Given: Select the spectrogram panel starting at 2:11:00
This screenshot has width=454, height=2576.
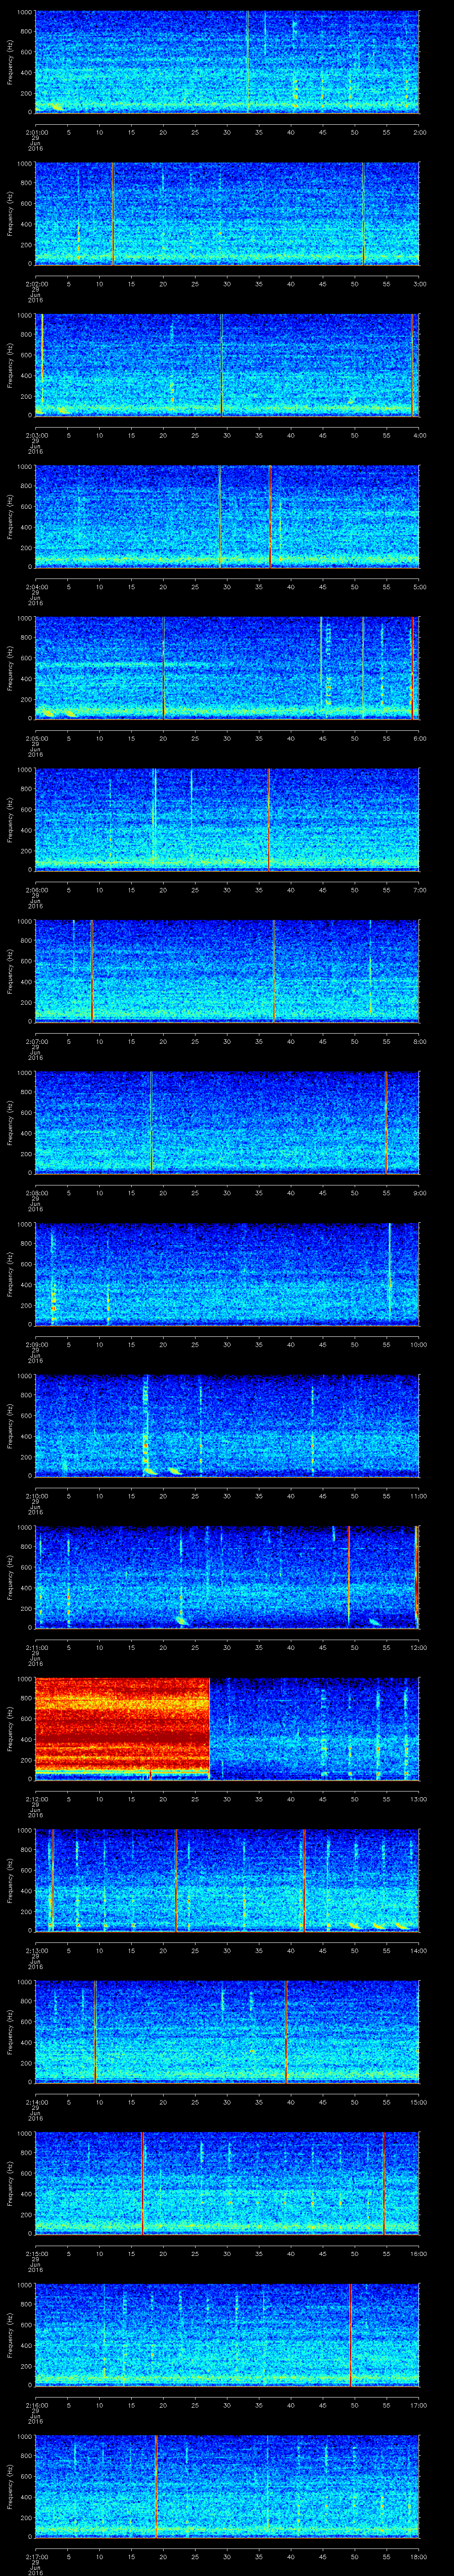Looking at the screenshot, I should (227, 1578).
